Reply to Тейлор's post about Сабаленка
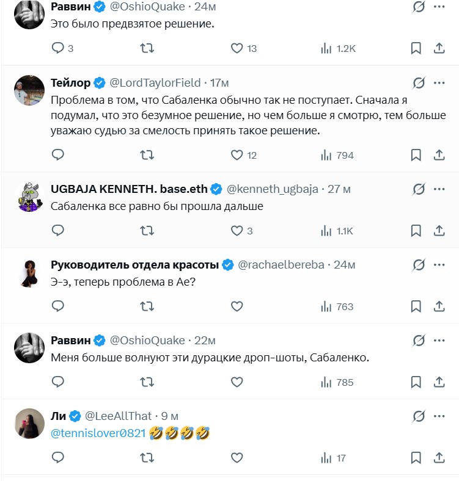Viewport: 459px width, 481px height. click(58, 155)
